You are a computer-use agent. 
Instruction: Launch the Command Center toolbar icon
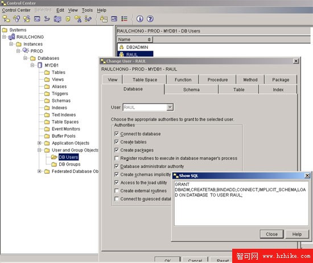point(37,19)
